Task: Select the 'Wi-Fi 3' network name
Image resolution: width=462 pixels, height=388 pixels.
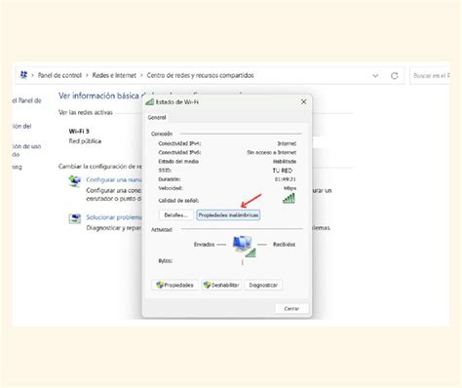Action: 79,132
